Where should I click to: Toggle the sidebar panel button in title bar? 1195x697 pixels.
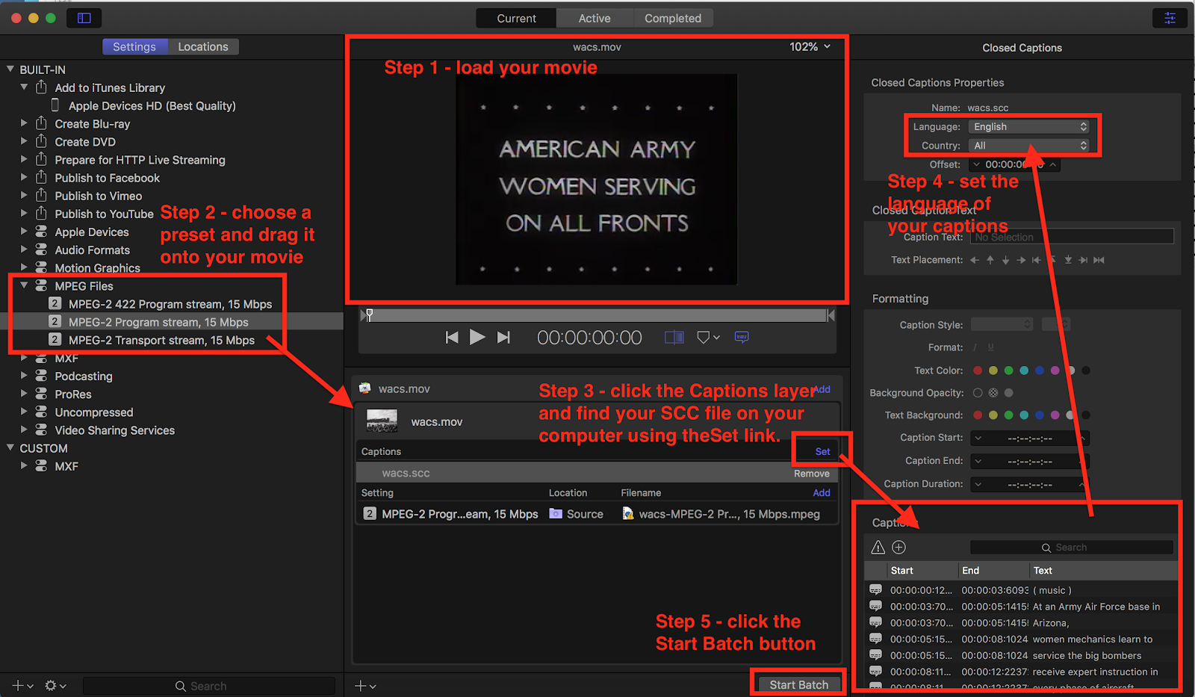tap(84, 18)
